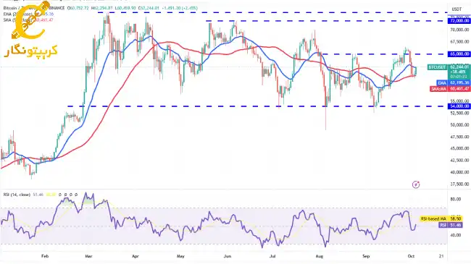Click the 52,500.00 price axis value
The height and width of the screenshot is (264, 471).
459,113
